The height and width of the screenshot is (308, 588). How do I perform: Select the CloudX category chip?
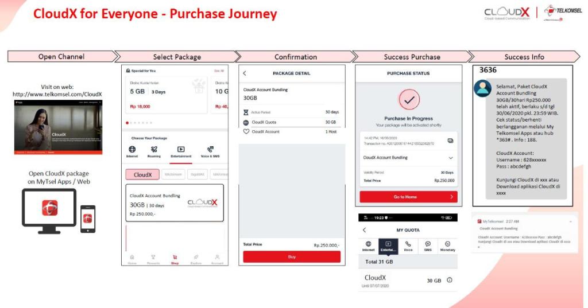pyautogui.click(x=142, y=174)
